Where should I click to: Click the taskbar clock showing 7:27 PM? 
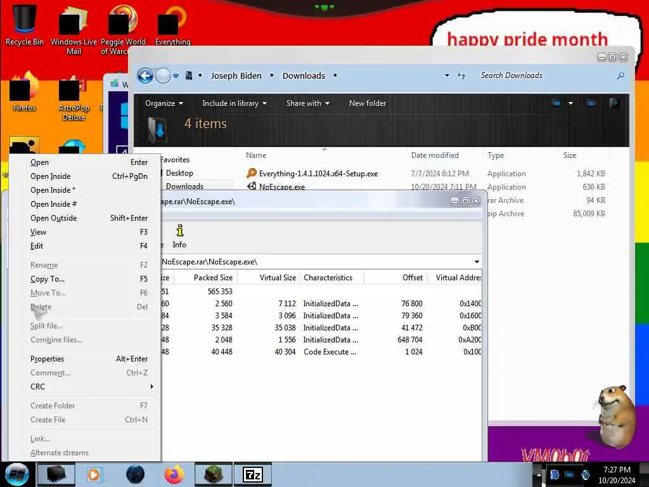tap(617, 475)
